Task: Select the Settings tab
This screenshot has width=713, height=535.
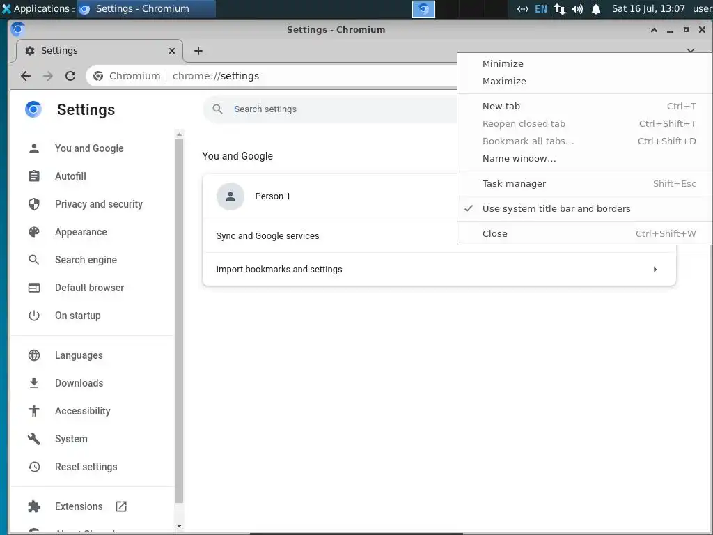Action: click(x=99, y=51)
